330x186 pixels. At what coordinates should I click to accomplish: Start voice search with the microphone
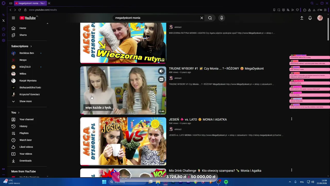coord(221,18)
